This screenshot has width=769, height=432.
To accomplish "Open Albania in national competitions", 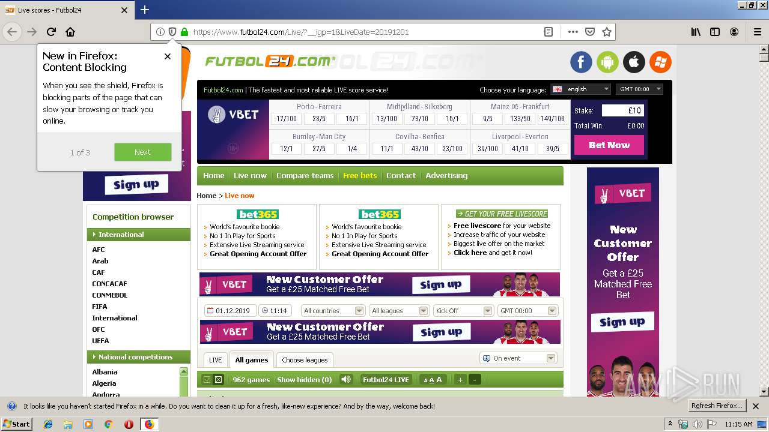I will [105, 372].
